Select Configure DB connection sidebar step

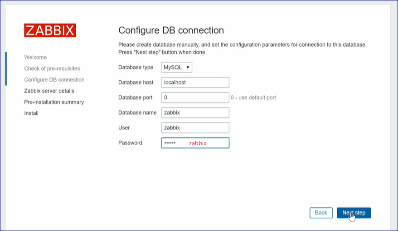click(x=54, y=80)
